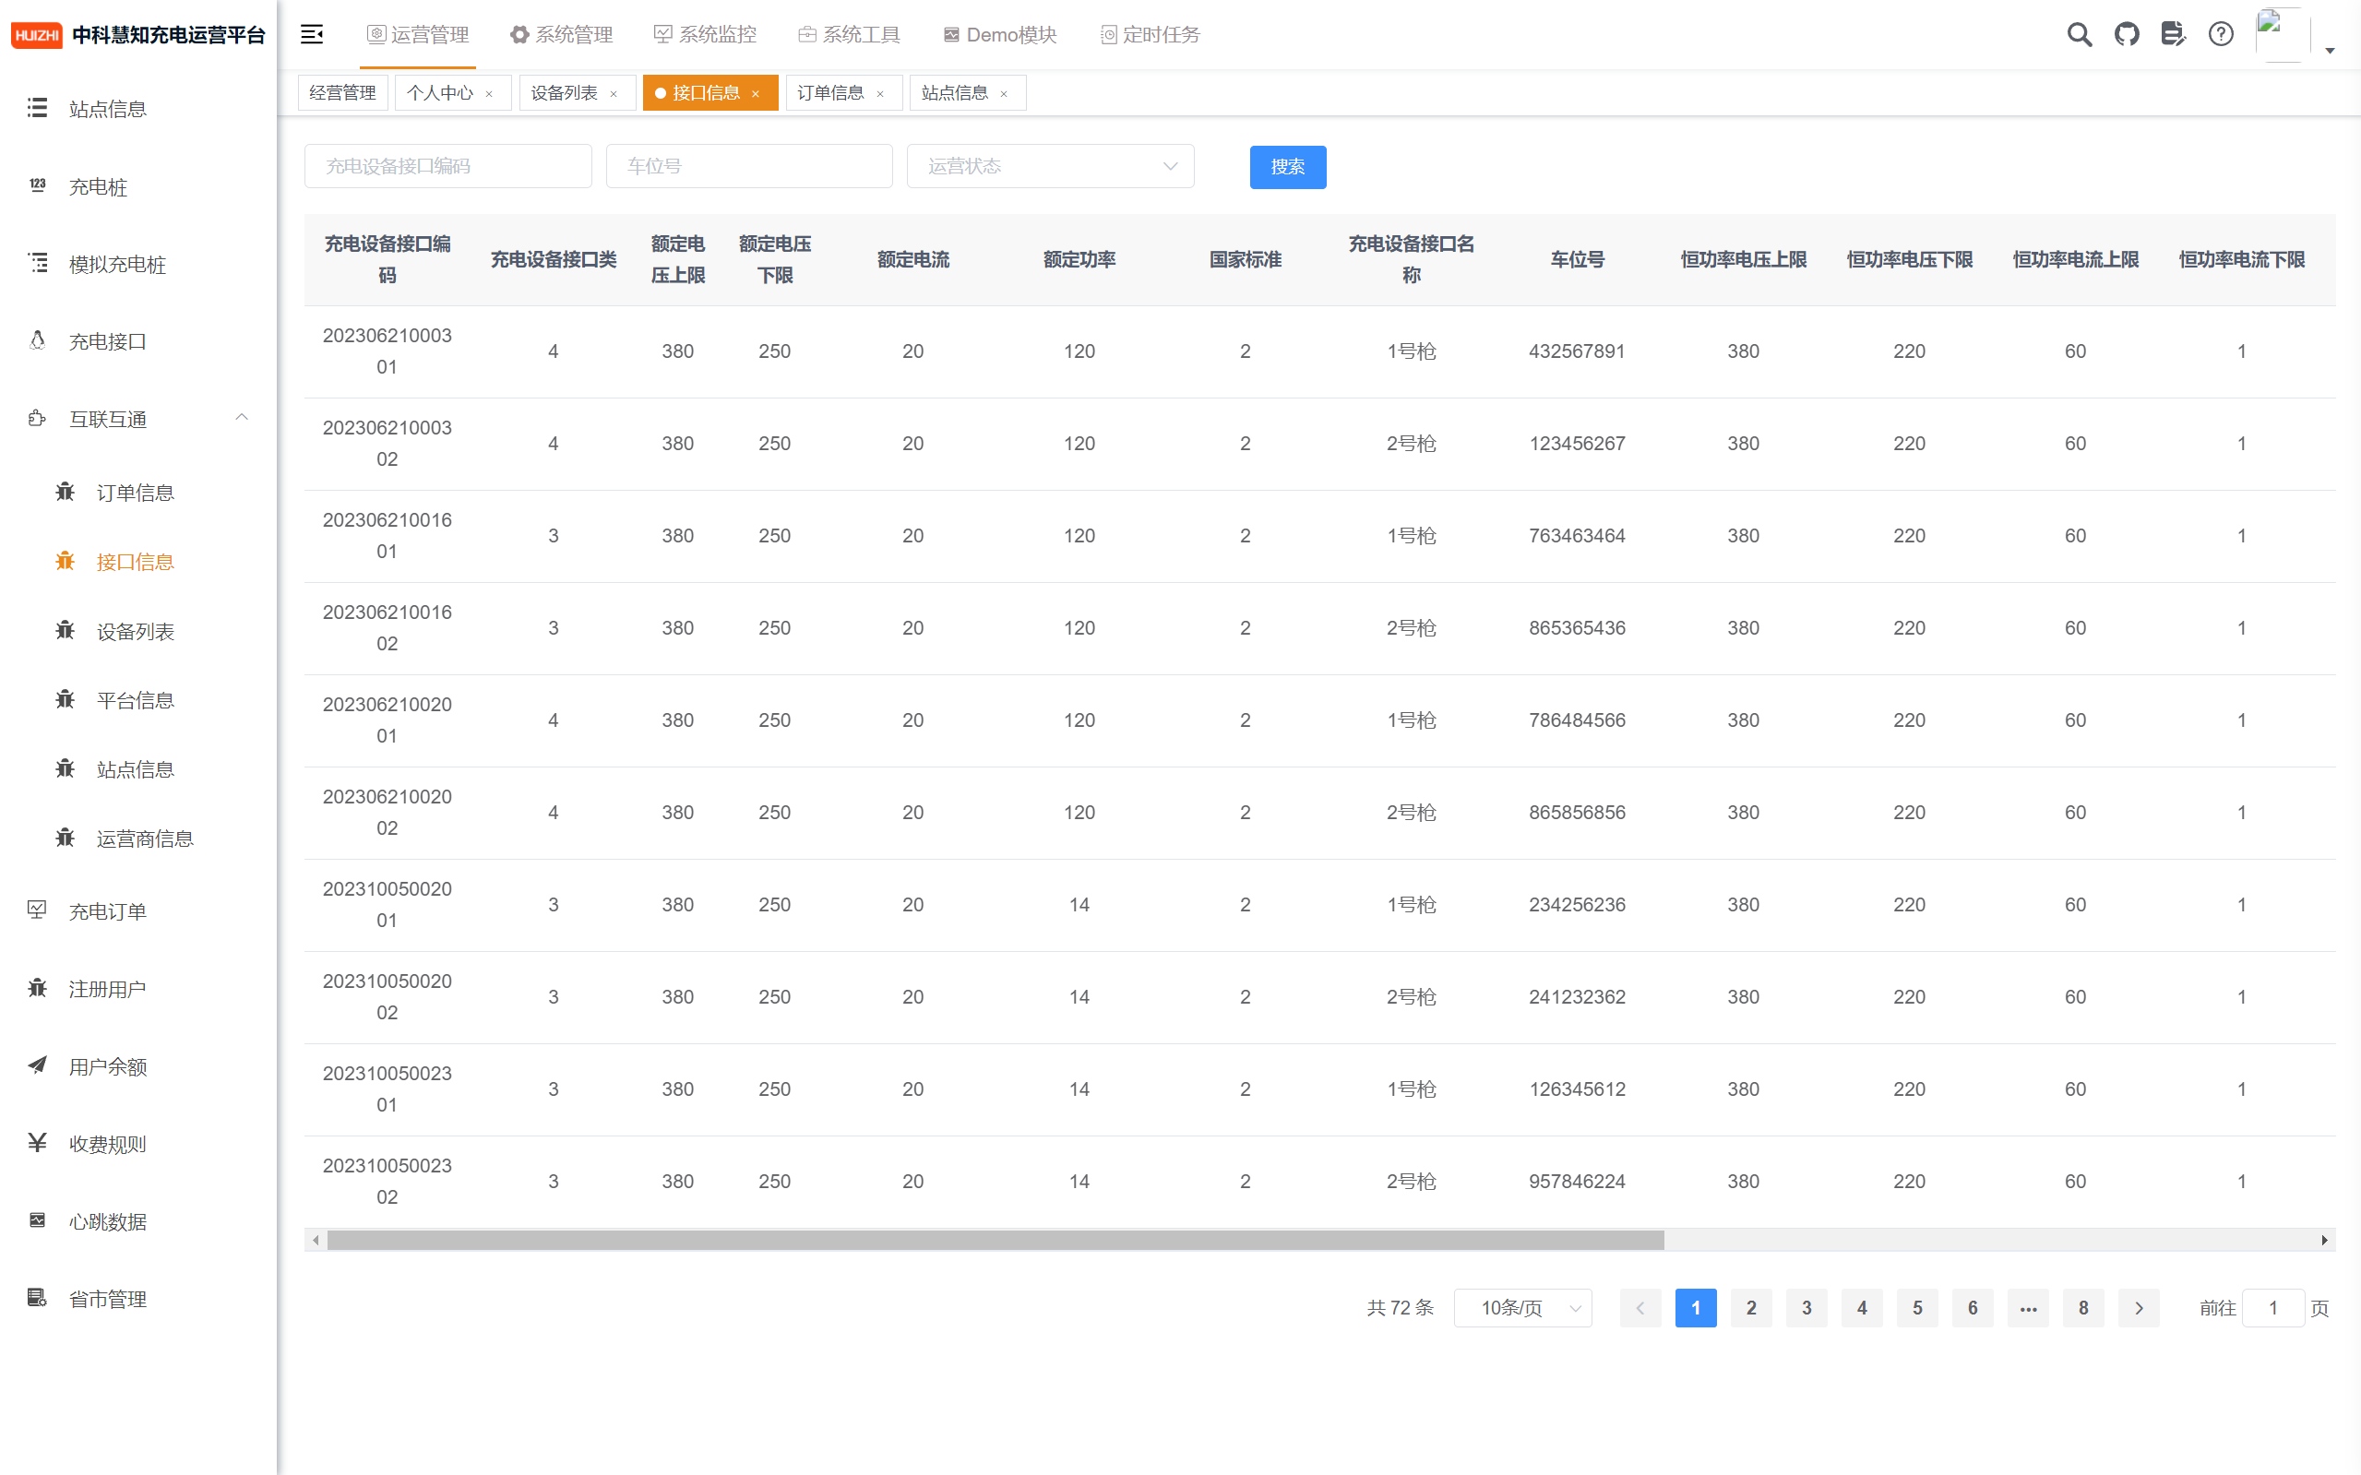Open the 10条/页 page size dropdown

[1523, 1308]
